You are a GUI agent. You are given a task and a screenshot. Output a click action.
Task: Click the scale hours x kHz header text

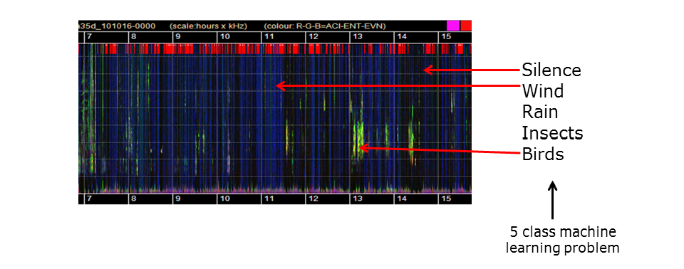click(x=208, y=26)
